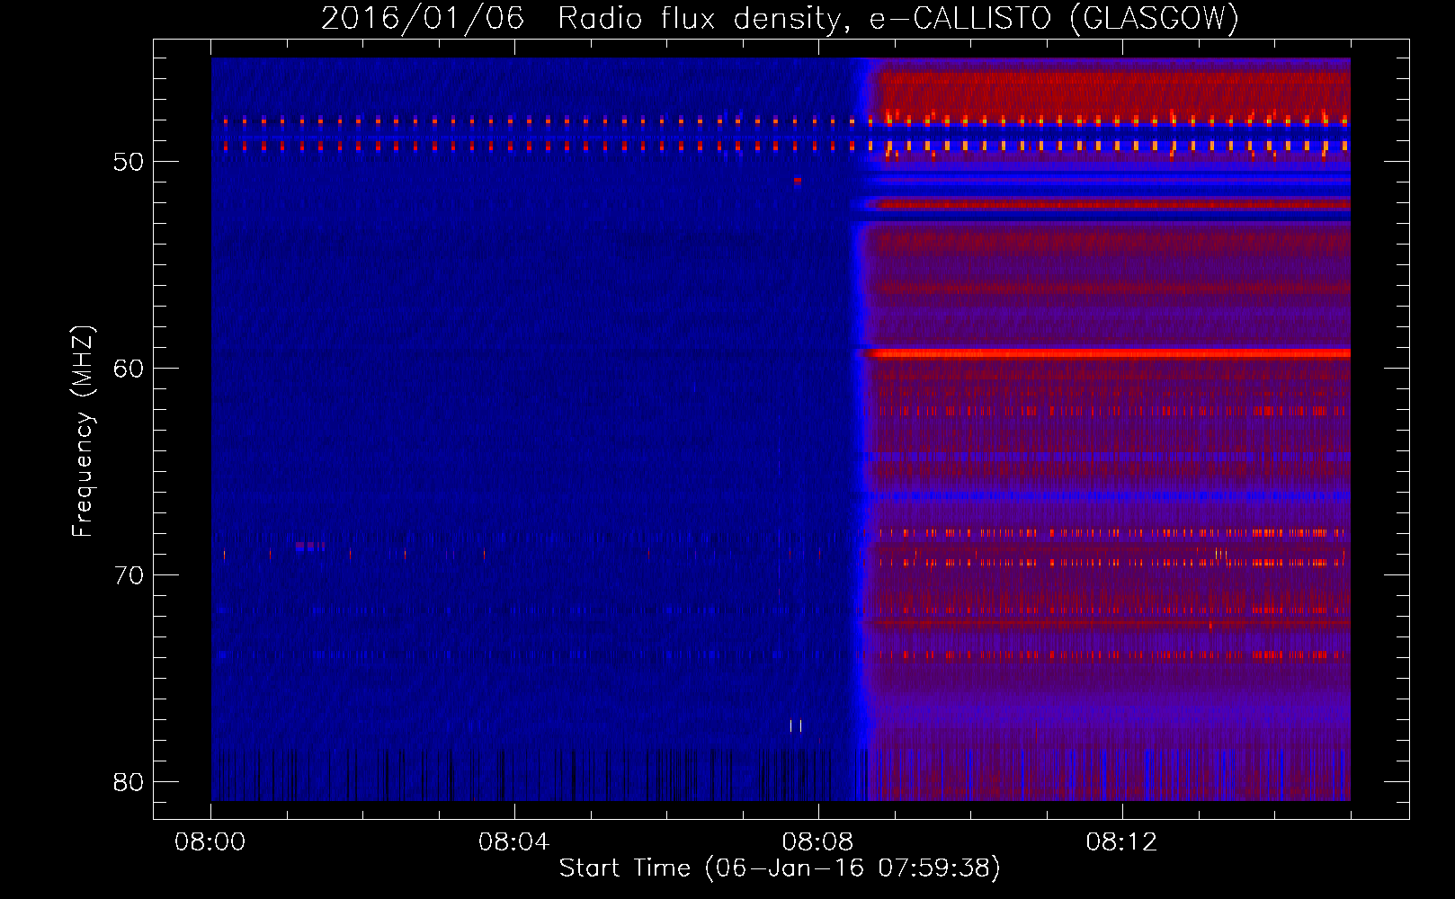Click the 60 frequency tick label
Viewport: 1455px width, 899px height.
click(129, 369)
